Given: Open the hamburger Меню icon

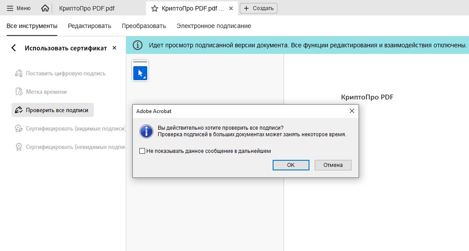Looking at the screenshot, I should (x=10, y=8).
